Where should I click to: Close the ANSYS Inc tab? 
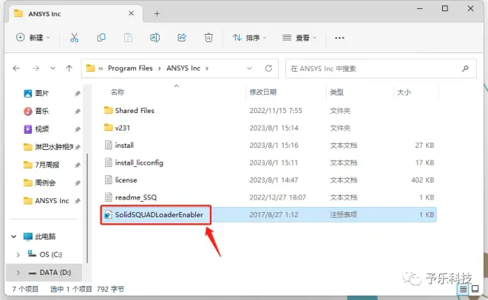131,13
